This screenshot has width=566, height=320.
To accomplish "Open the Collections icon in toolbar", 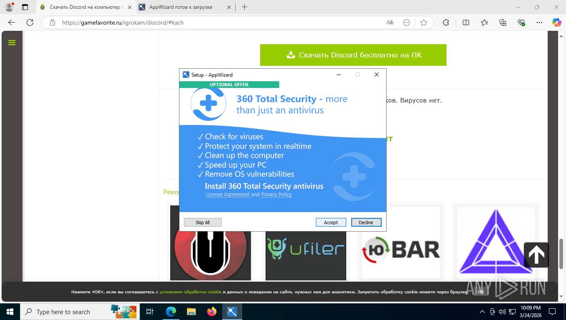I will coord(503,22).
